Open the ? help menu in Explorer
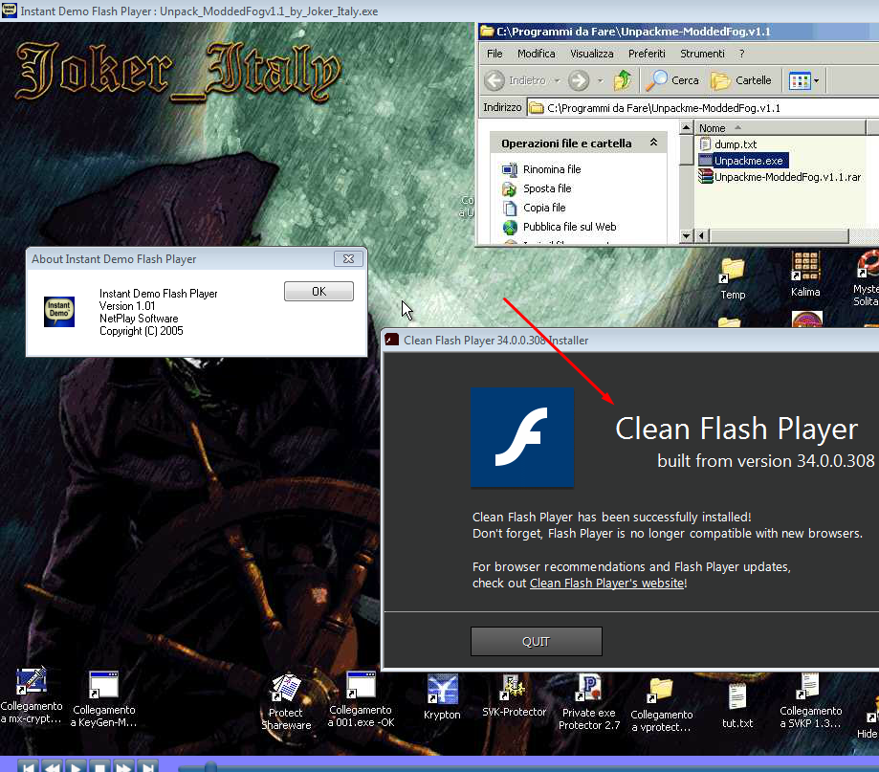This screenshot has width=879, height=772. (x=741, y=54)
